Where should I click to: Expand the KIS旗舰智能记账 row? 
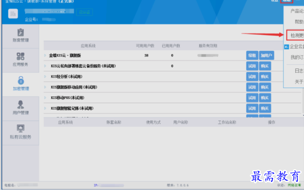[45, 108]
